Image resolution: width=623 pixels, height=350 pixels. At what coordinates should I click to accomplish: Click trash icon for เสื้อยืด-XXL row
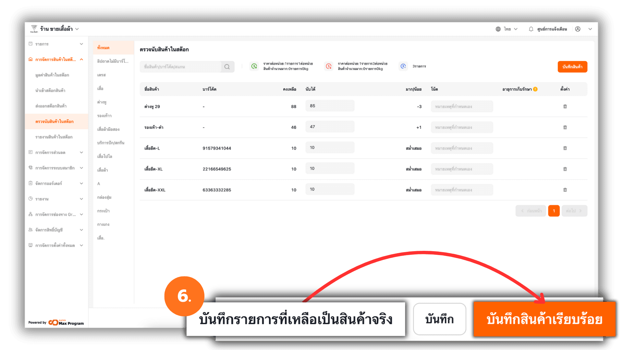tap(565, 190)
